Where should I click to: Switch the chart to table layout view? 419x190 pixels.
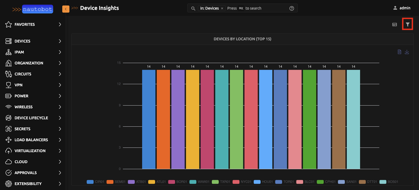394,24
